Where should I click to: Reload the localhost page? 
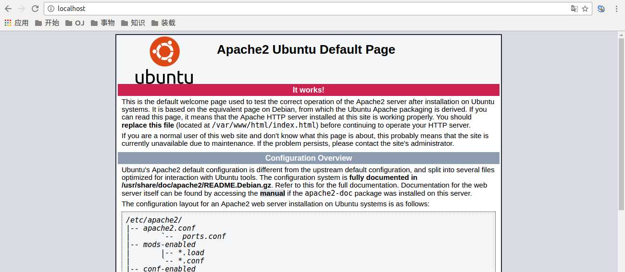(x=35, y=9)
